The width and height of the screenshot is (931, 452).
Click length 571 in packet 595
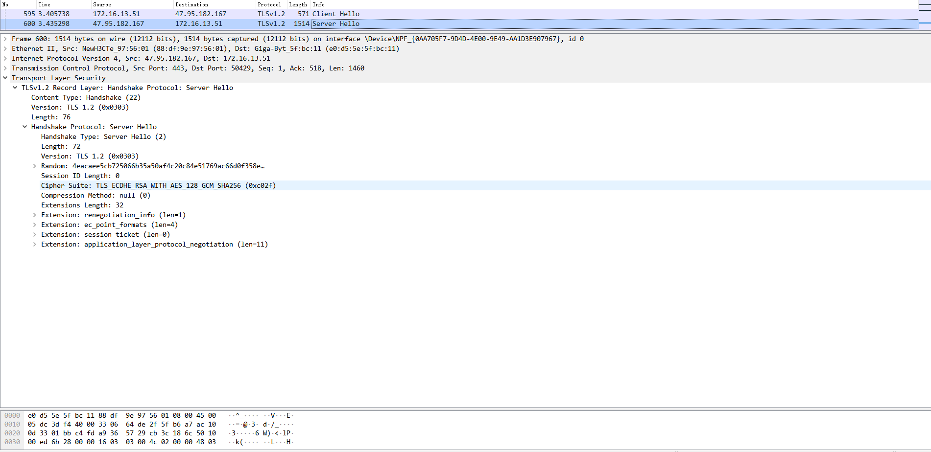point(303,14)
